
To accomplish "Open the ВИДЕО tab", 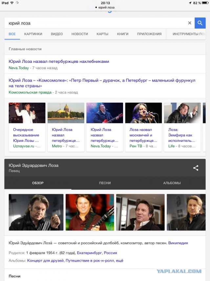I will (57, 34).
